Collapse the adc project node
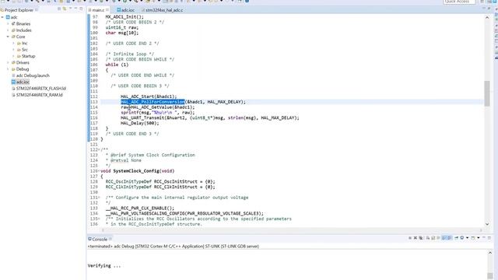This screenshot has height=280, width=498. (x=2, y=17)
